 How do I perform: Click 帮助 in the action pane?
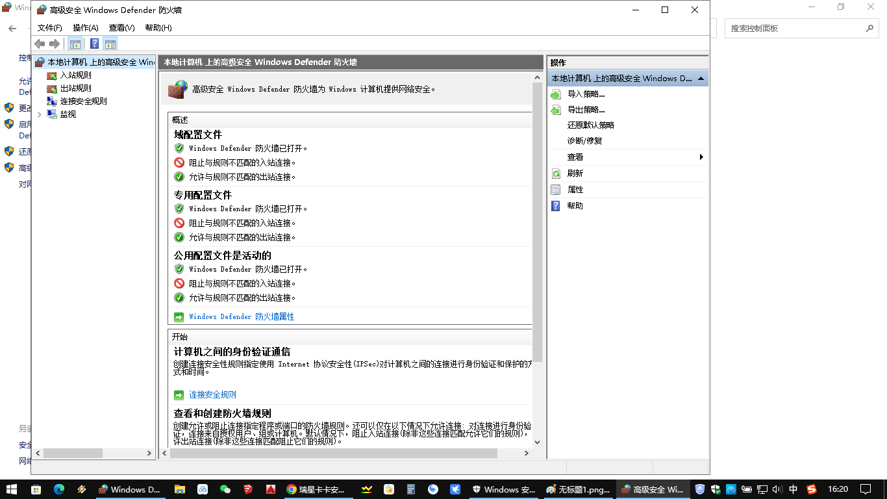[575, 206]
